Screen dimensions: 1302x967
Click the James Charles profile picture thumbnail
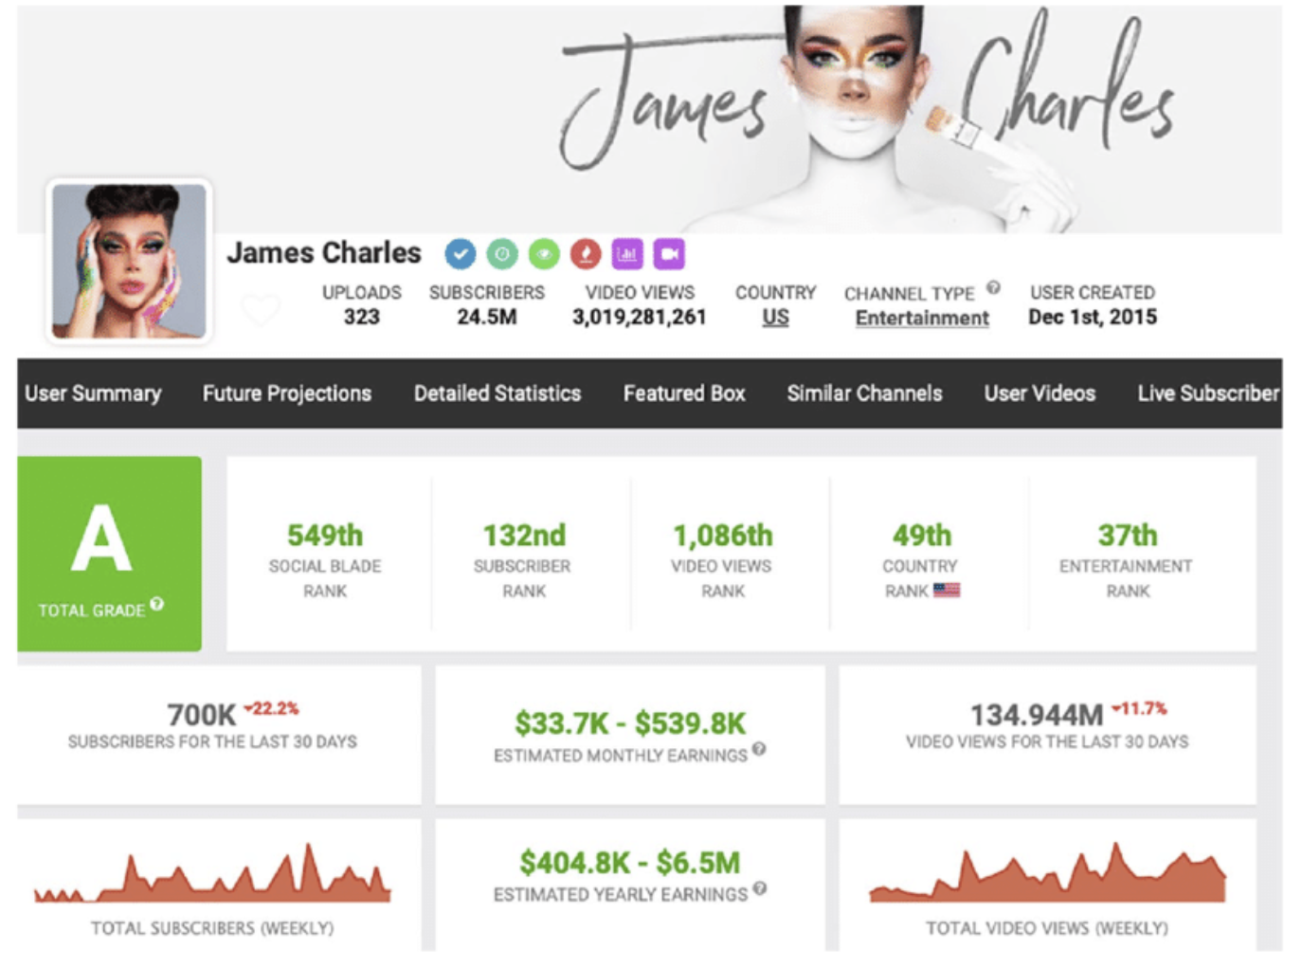click(x=129, y=262)
